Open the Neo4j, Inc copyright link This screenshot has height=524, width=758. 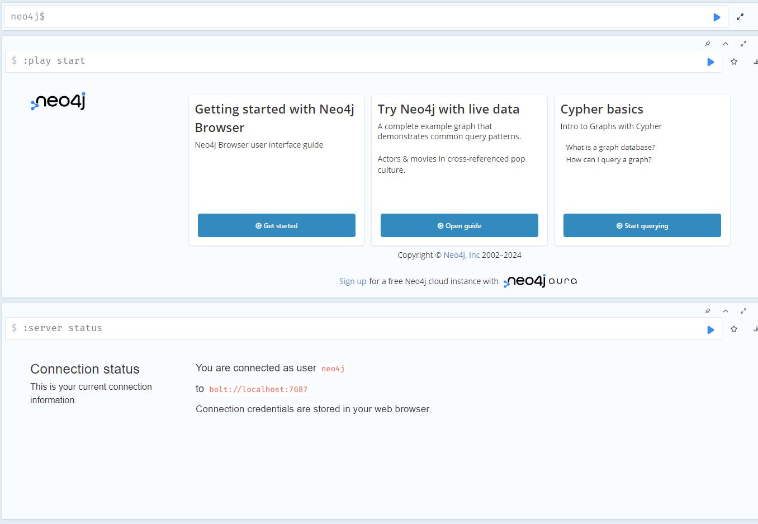click(462, 255)
